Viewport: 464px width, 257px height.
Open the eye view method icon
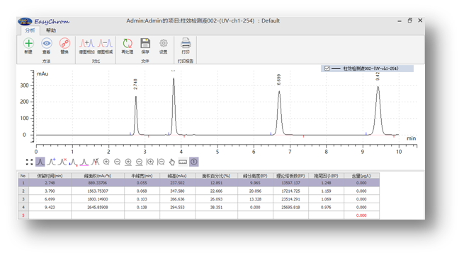47,43
